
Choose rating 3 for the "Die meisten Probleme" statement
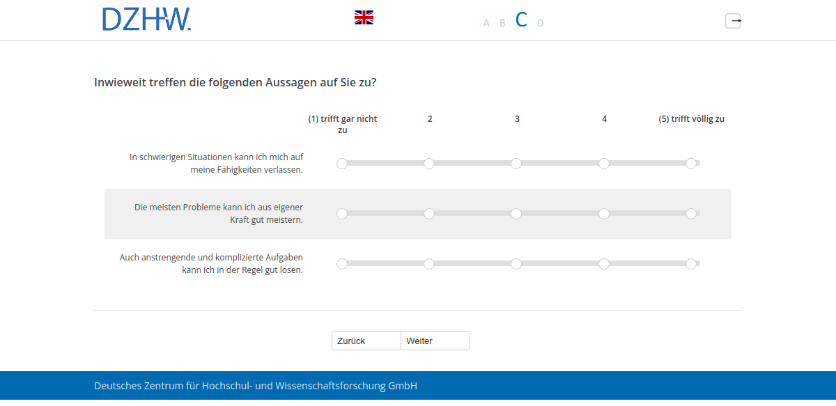[516, 214]
